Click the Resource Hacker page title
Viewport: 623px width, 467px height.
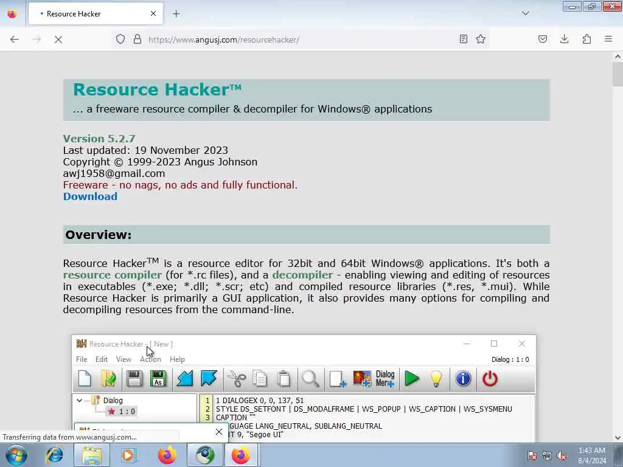coord(158,89)
